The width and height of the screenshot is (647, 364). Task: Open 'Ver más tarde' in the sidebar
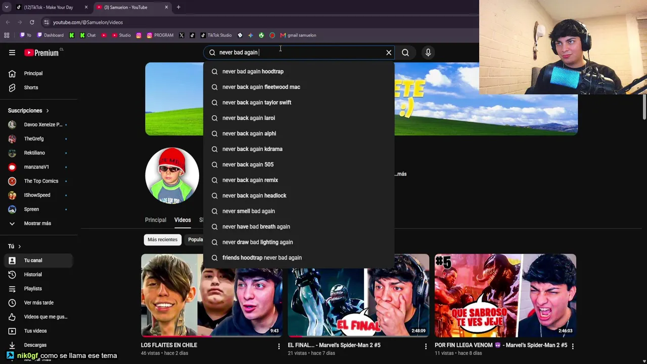tap(38, 303)
